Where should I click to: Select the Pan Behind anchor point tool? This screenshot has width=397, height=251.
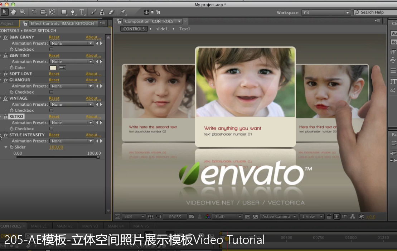[x=52, y=12]
